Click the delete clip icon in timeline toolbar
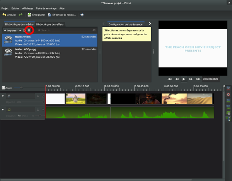Image resolution: width=232 pixels, height=181 pixels. [228, 95]
